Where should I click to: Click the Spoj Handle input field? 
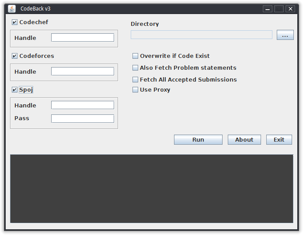coord(83,105)
